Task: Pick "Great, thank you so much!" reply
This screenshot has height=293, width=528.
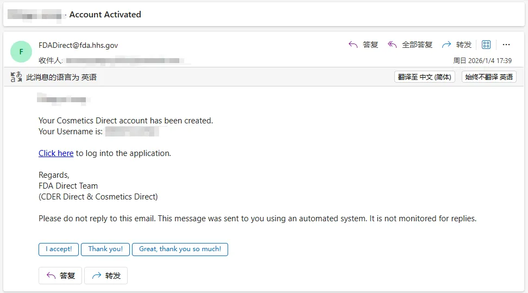Action: [x=180, y=249]
